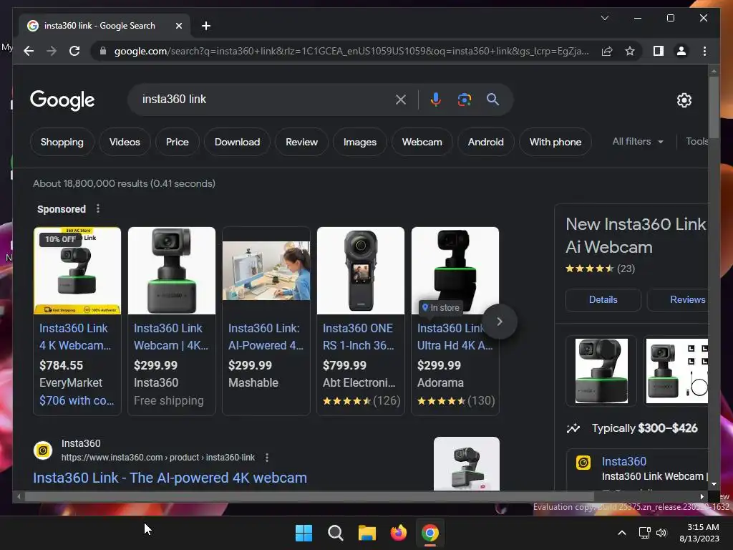Viewport: 733px width, 550px height.
Task: Click the 10% OFF EveryMarket product image
Action: click(x=77, y=271)
